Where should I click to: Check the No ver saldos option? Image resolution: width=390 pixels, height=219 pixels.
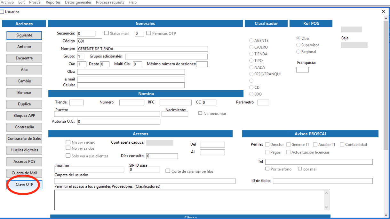click(x=68, y=148)
